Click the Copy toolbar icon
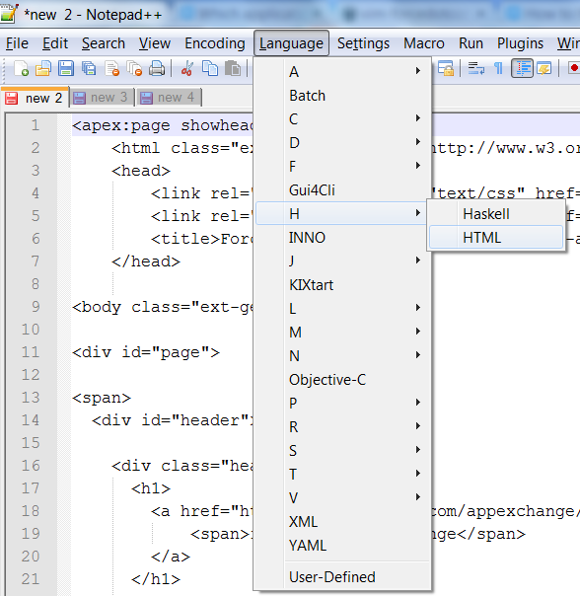The image size is (580, 596). click(x=210, y=69)
